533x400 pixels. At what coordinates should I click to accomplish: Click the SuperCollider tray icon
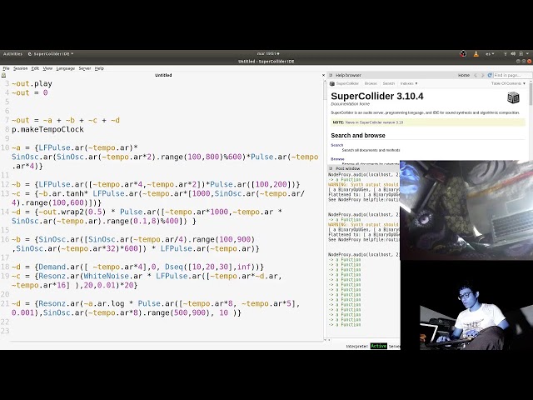463,53
